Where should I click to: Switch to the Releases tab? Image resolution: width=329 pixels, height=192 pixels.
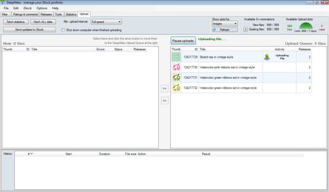tap(46, 14)
